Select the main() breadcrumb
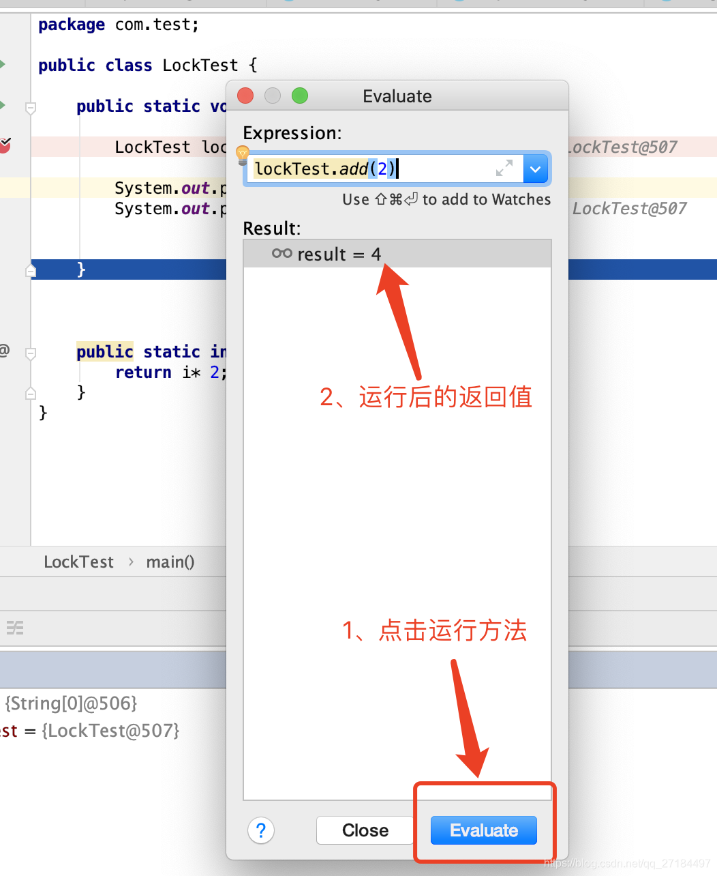 pos(170,561)
